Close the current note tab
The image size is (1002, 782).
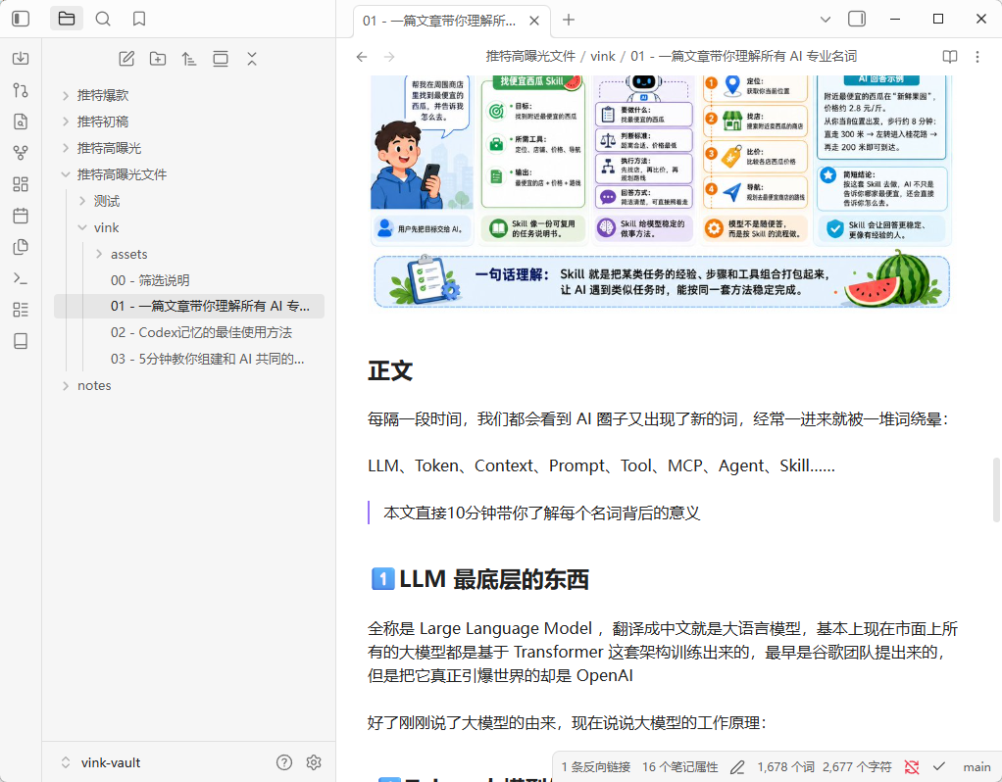click(x=534, y=21)
